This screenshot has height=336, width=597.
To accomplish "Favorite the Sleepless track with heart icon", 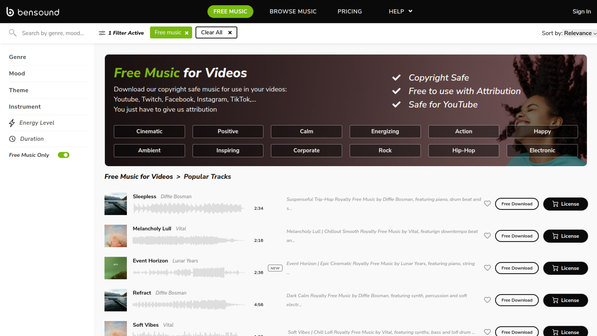I will tap(487, 203).
